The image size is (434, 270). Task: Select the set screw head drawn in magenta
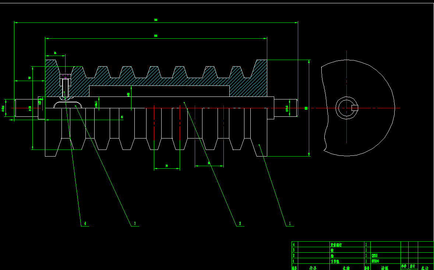tap(65, 76)
